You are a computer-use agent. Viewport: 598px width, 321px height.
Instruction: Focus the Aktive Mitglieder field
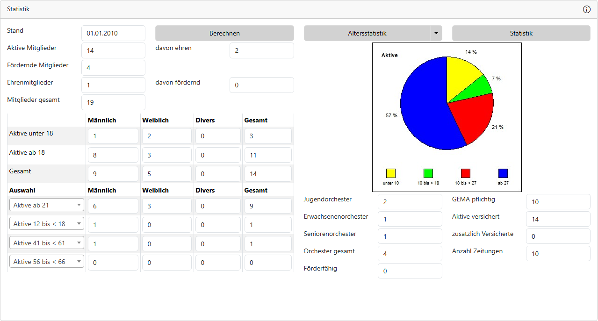[113, 50]
